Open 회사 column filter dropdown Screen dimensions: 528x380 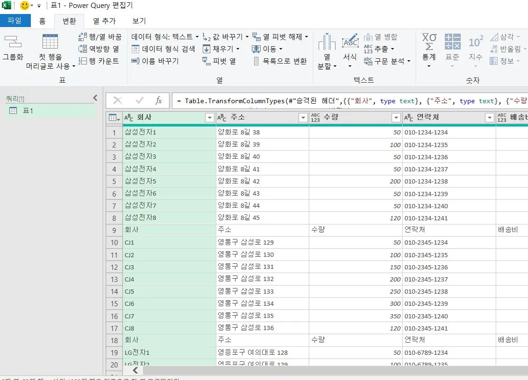[x=209, y=117]
